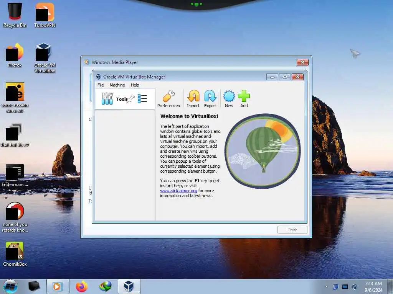Image resolution: width=393 pixels, height=294 pixels.
Task: Click the flag Action Center tray icon
Action: pyautogui.click(x=335, y=287)
